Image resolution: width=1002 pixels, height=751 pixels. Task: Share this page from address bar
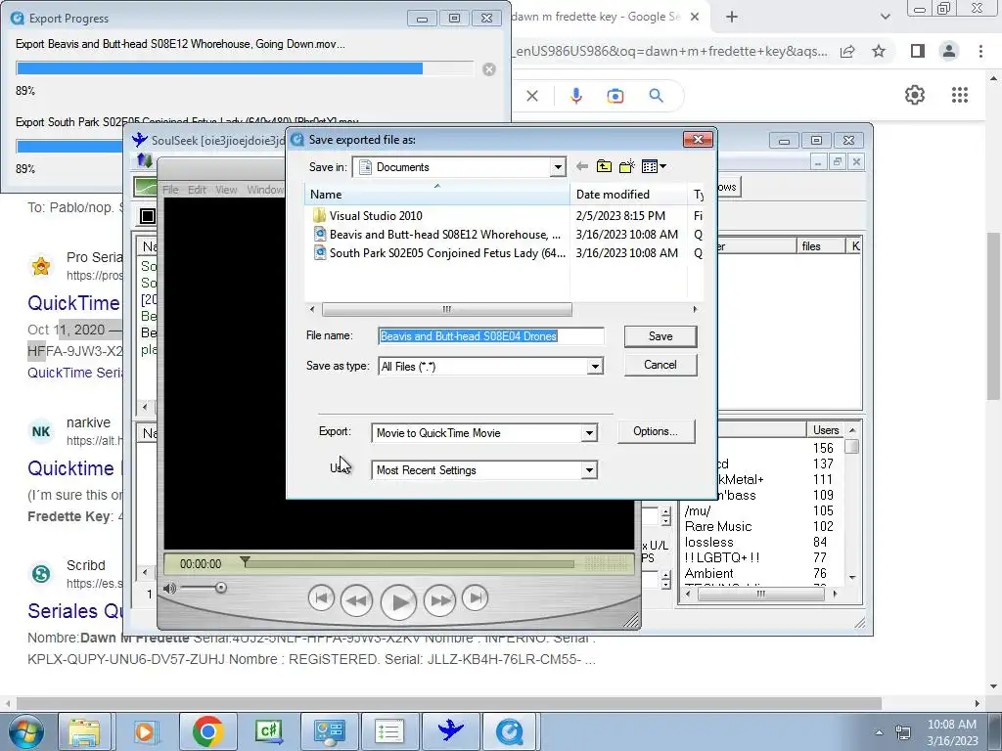click(847, 52)
